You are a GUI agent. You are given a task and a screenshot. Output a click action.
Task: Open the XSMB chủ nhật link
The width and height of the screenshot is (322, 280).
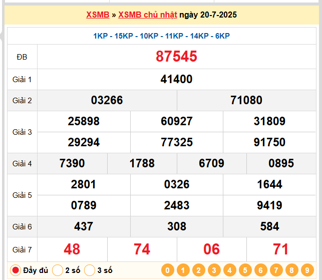click(148, 15)
